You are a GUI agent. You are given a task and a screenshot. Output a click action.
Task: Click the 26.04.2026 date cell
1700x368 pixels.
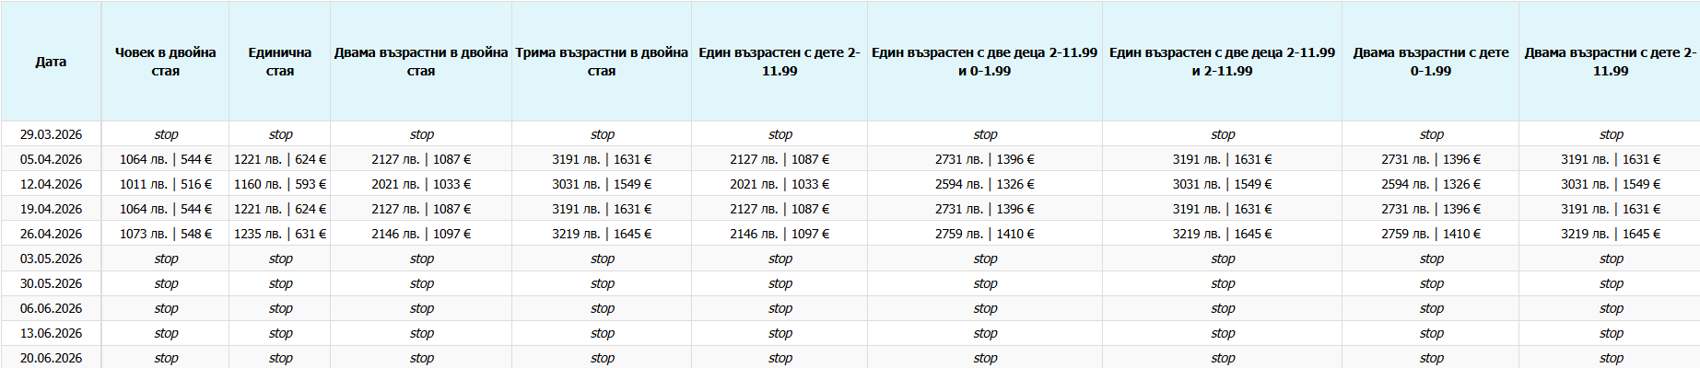51,234
